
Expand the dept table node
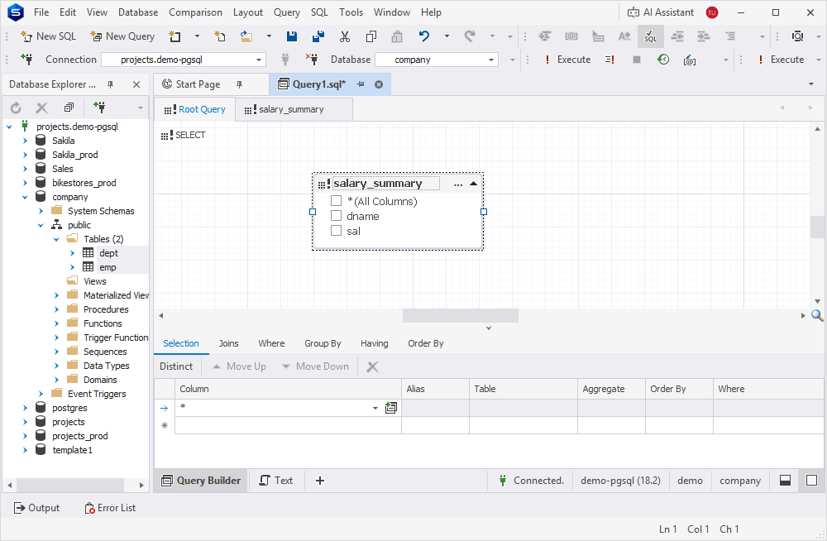[x=72, y=253]
